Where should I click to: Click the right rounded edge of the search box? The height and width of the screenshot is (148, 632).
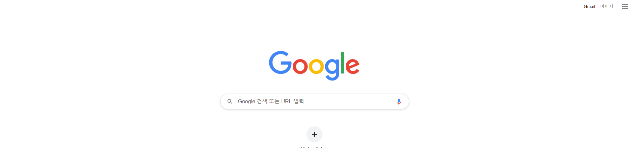pos(406,102)
